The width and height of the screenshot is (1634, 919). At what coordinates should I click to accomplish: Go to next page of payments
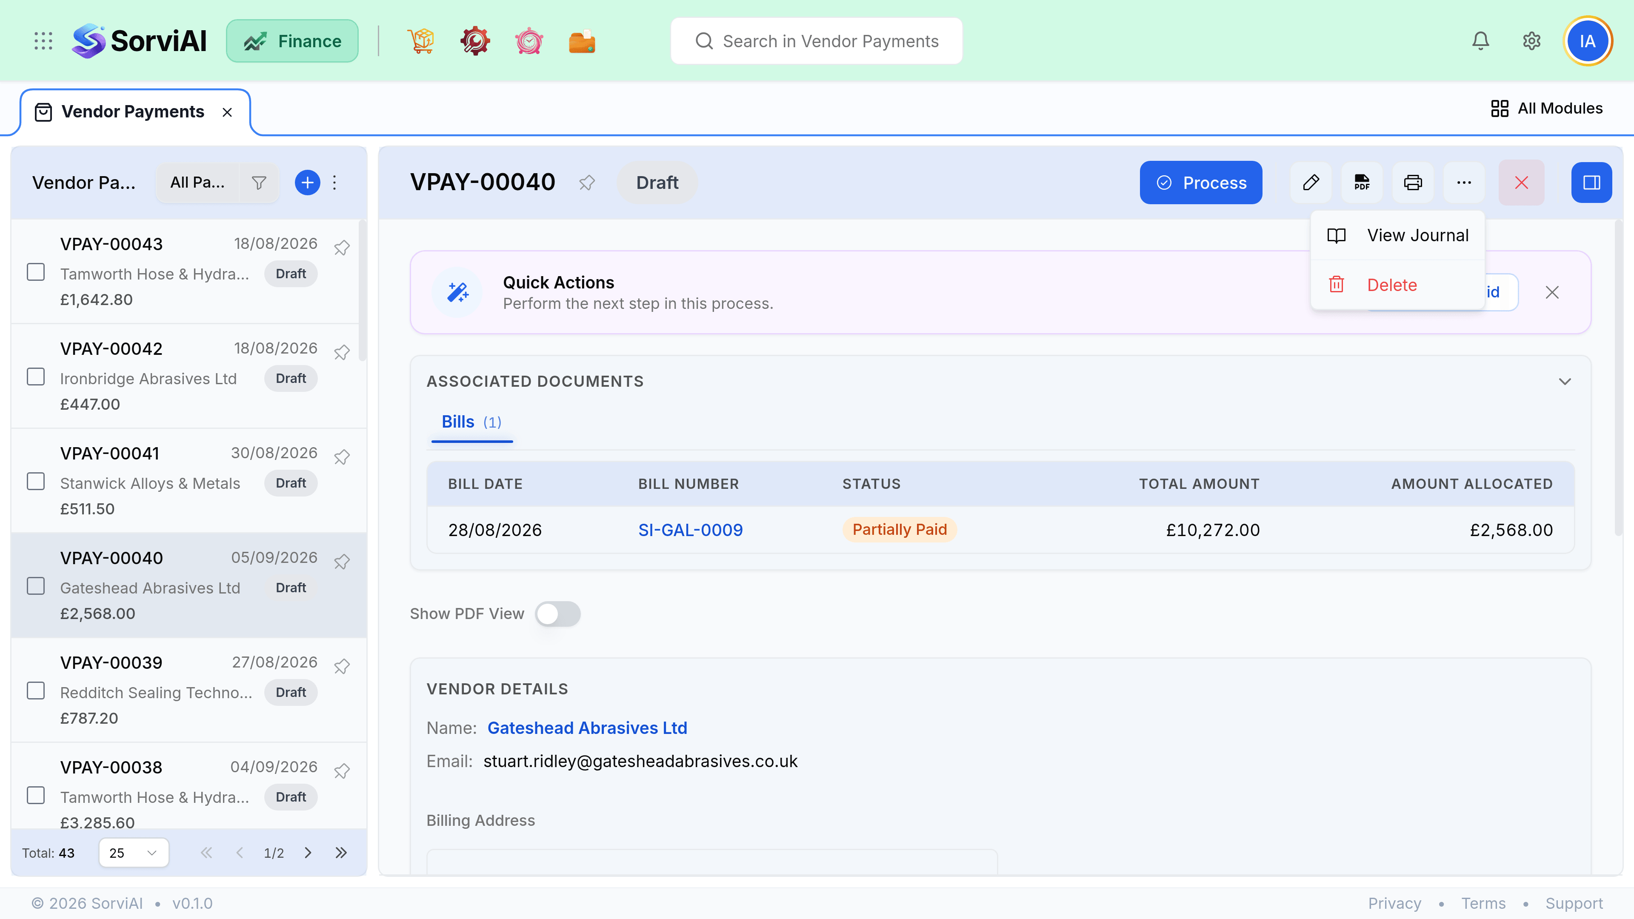pyautogui.click(x=308, y=852)
